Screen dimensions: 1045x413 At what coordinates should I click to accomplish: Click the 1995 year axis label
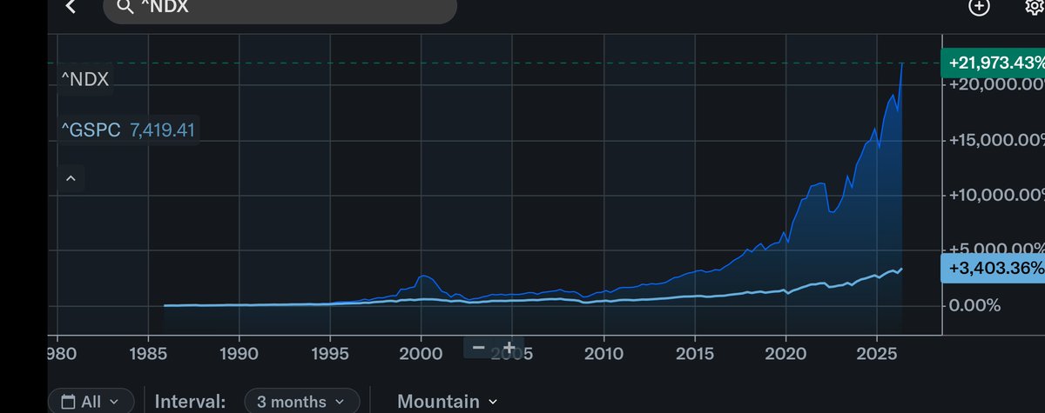coord(330,353)
